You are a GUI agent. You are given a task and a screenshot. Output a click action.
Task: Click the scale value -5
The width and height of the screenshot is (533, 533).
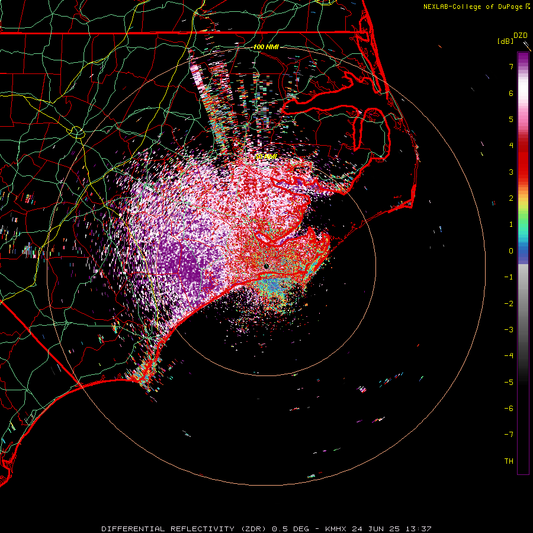(509, 383)
